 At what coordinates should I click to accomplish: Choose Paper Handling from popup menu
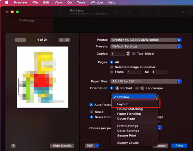tap(134, 114)
